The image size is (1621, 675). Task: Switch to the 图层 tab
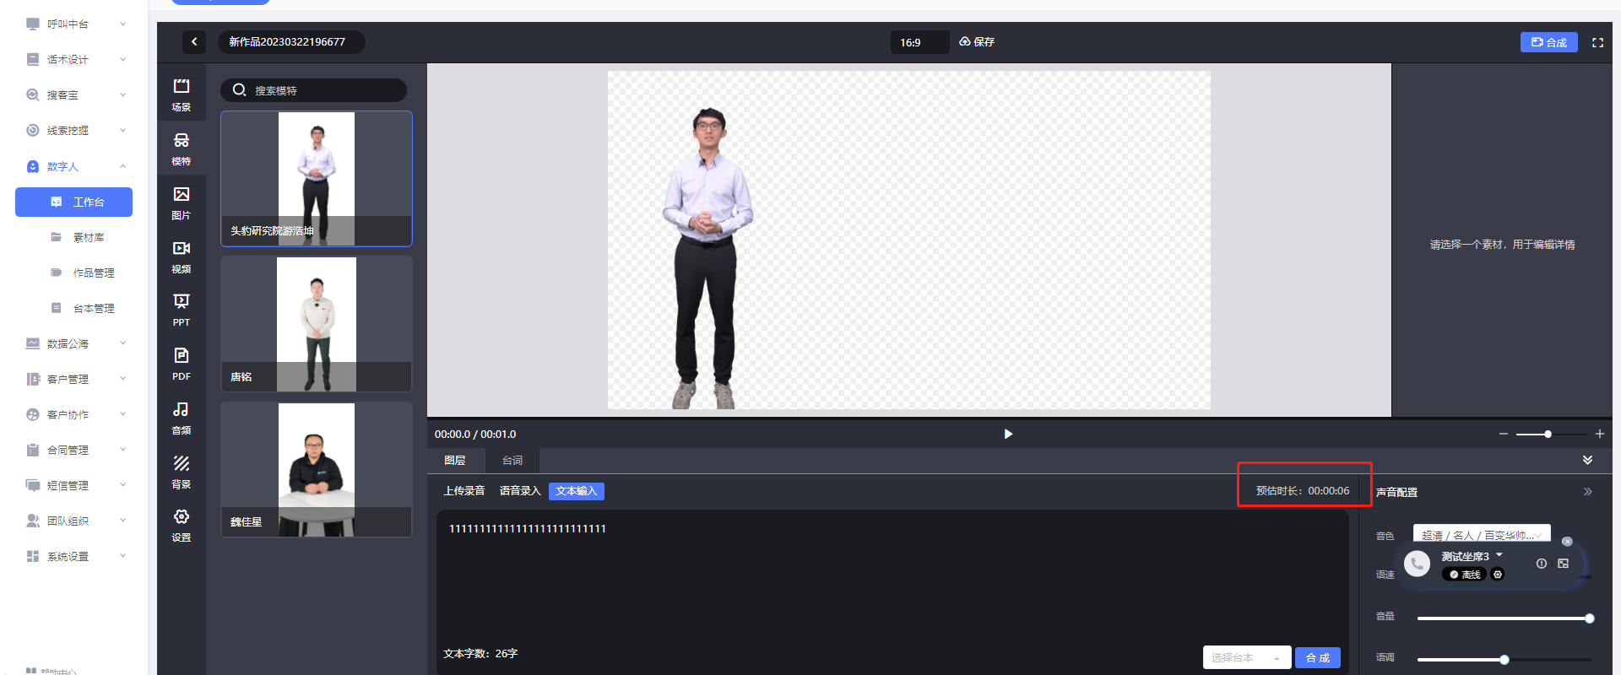point(455,461)
